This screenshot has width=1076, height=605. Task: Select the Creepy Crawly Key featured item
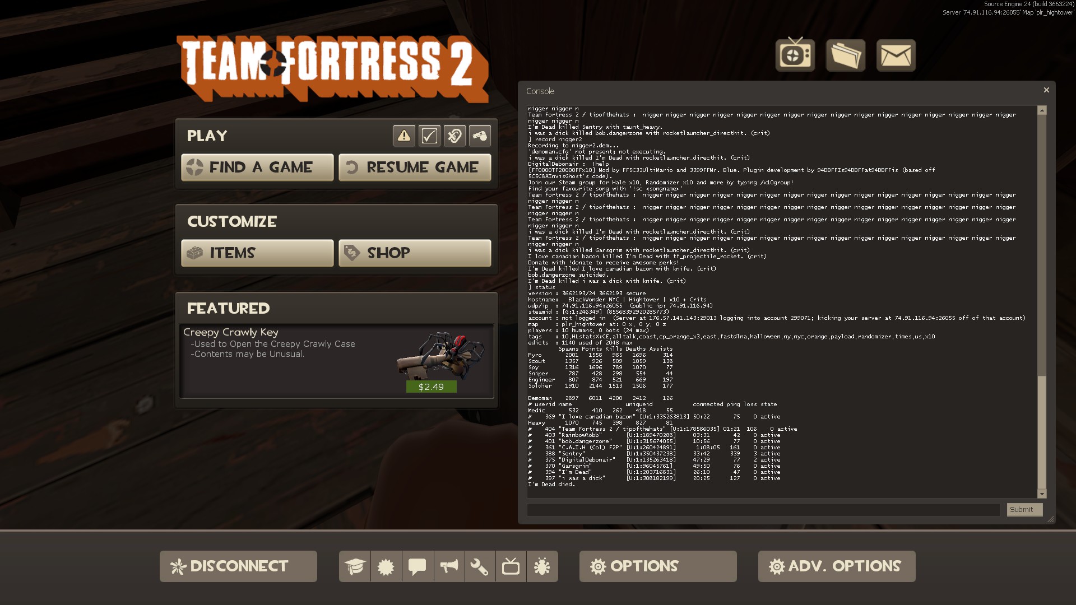(336, 361)
